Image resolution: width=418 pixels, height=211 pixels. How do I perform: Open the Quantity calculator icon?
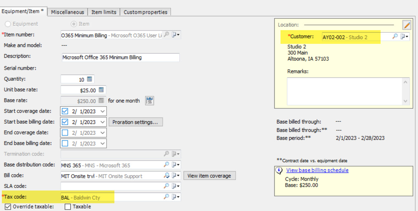89,79
